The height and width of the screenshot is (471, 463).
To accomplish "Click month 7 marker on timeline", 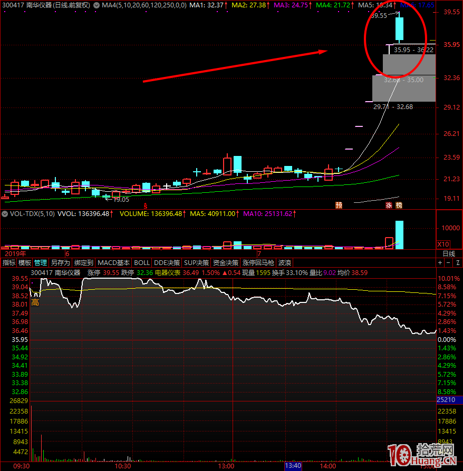I will coord(259,254).
